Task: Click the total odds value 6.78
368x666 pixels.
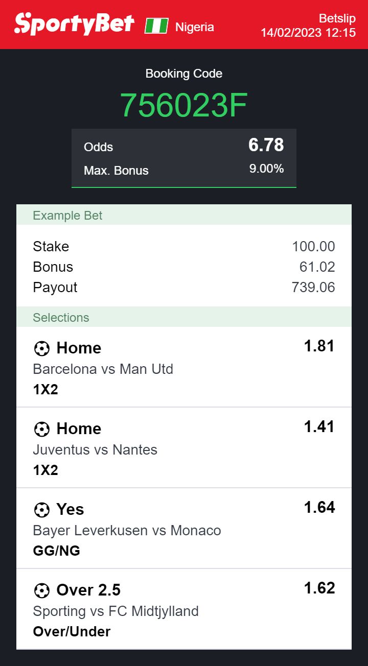Action: (x=266, y=146)
